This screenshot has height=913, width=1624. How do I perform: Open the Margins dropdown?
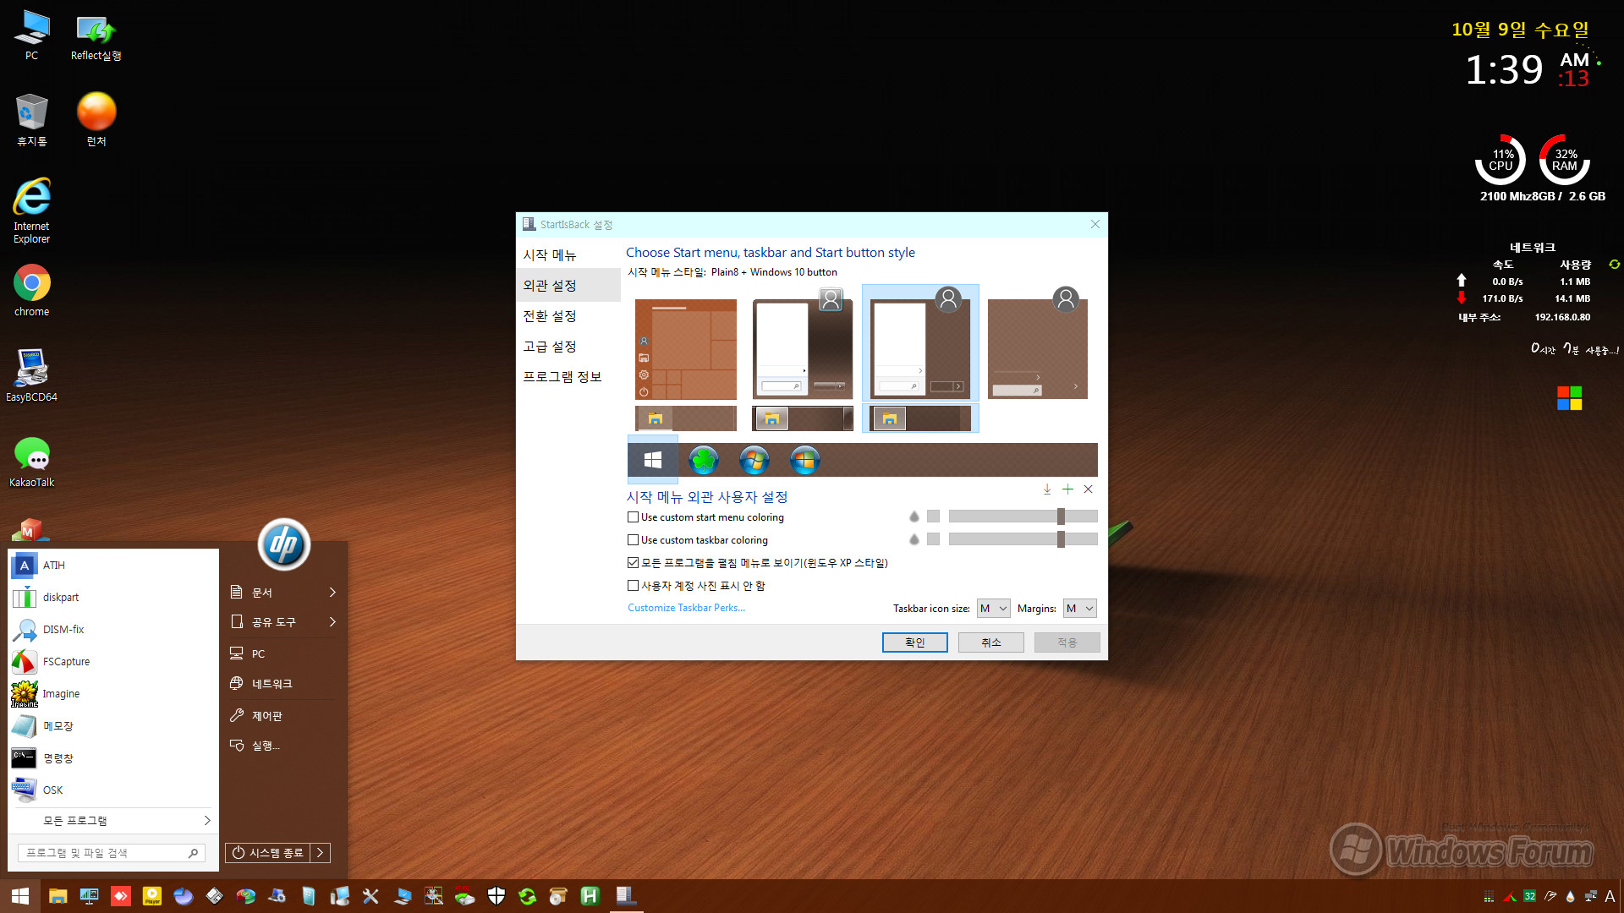point(1079,609)
